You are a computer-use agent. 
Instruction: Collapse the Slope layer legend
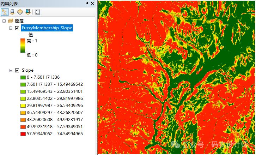click(11, 70)
